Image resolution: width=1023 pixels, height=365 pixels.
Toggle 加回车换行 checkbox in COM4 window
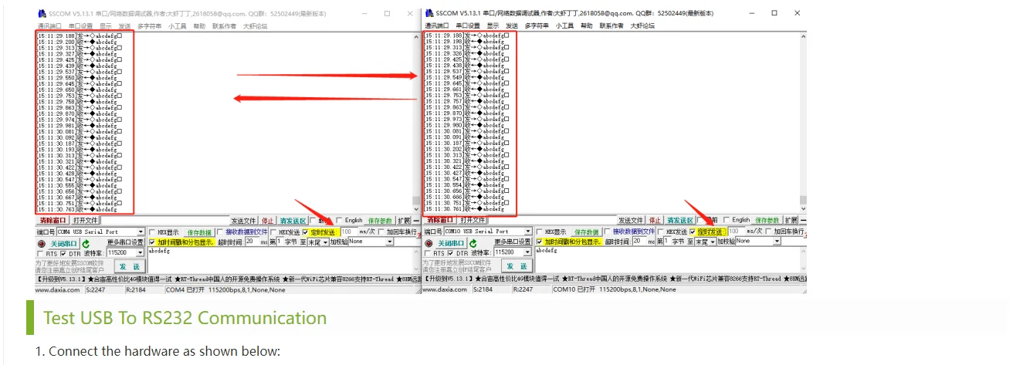click(x=383, y=232)
